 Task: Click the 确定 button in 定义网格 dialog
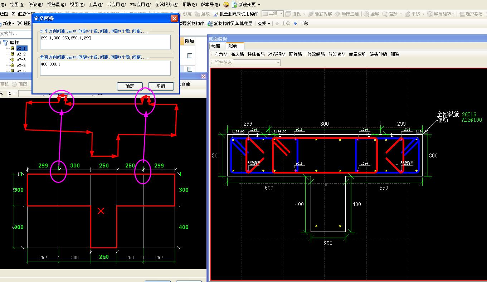pos(130,86)
